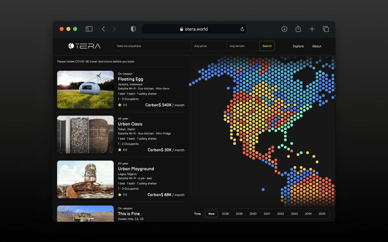
Task: Switch the timeline to 2045
Action: (322, 213)
